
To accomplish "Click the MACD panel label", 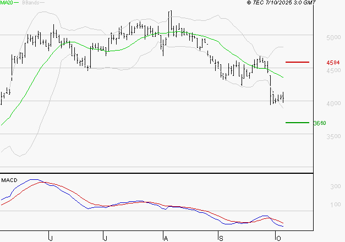I will [9, 179].
